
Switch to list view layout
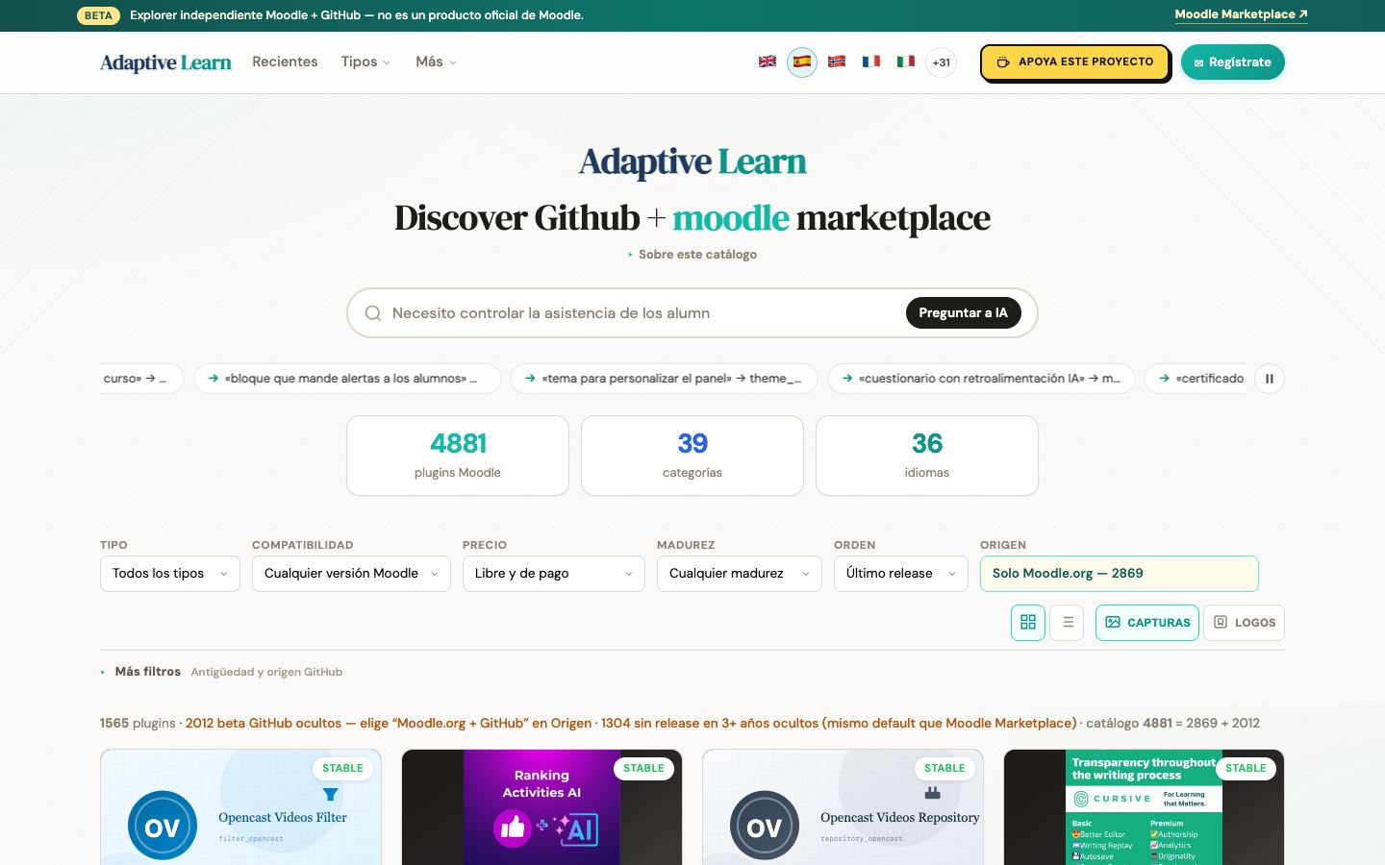pyautogui.click(x=1068, y=622)
